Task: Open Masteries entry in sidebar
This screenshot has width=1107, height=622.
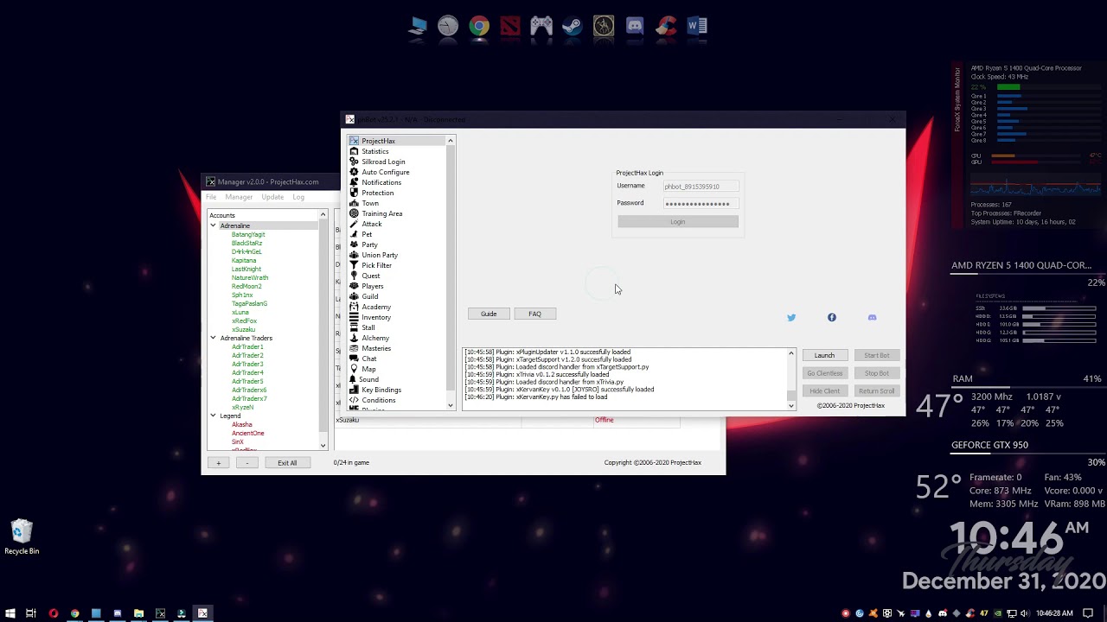Action: point(375,348)
